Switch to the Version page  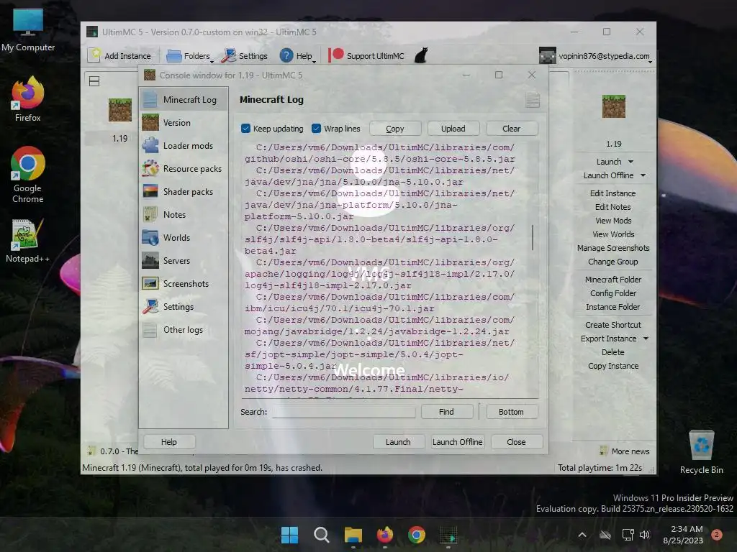pyautogui.click(x=184, y=122)
